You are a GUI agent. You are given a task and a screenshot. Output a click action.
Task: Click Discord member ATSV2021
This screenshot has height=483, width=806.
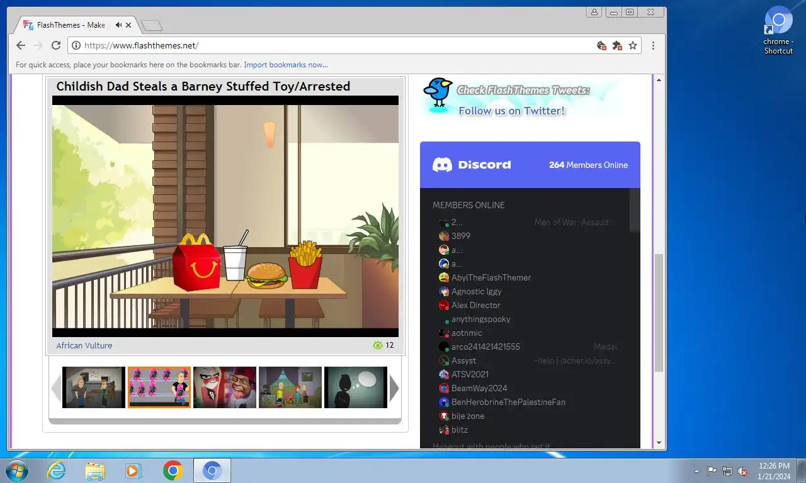point(469,374)
